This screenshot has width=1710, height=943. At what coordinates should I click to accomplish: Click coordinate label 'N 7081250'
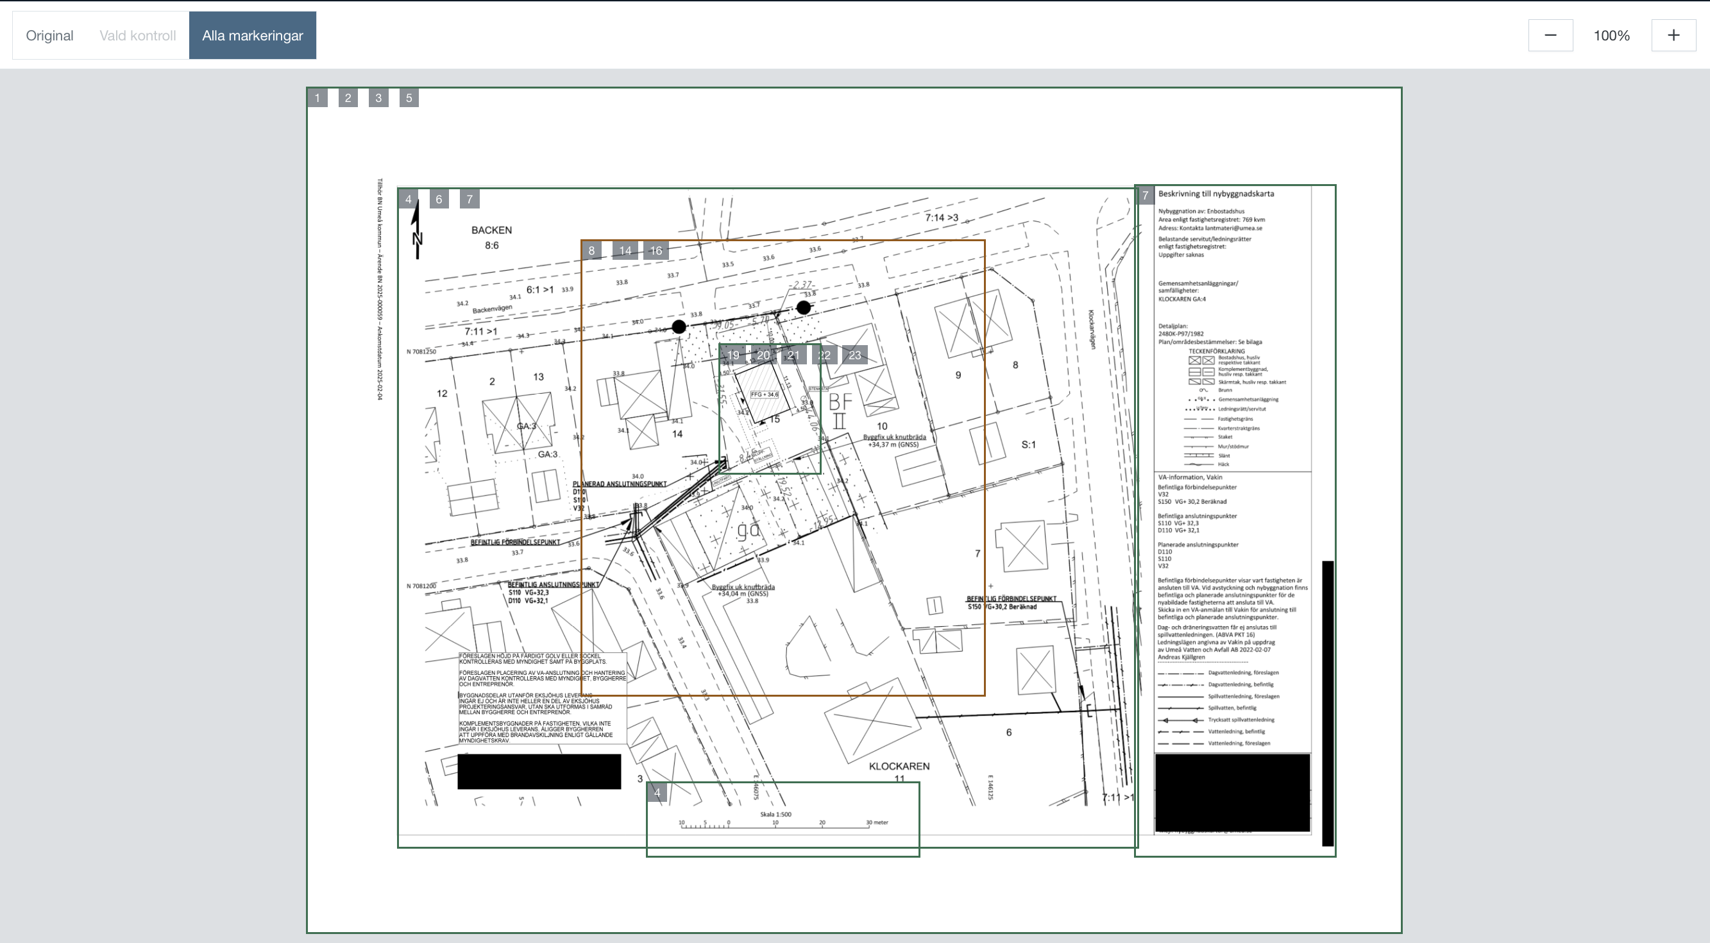coord(421,352)
